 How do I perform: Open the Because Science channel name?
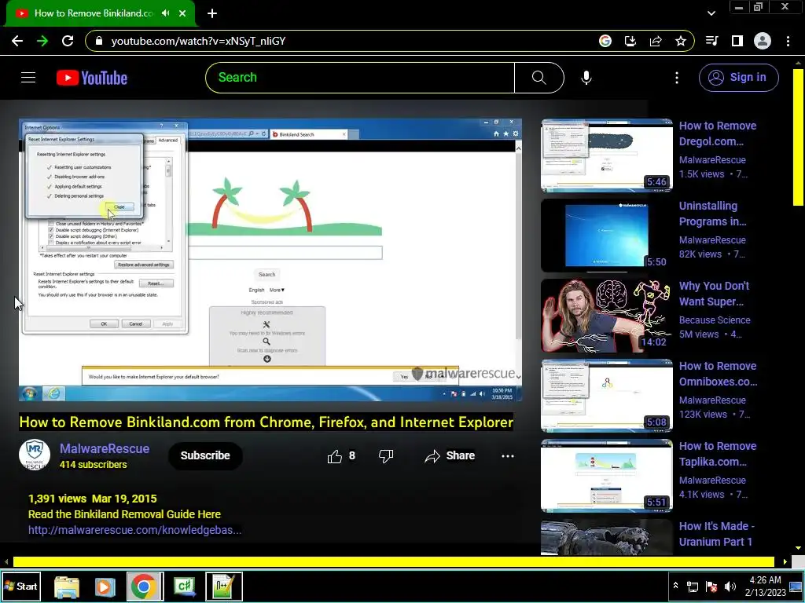pyautogui.click(x=715, y=320)
